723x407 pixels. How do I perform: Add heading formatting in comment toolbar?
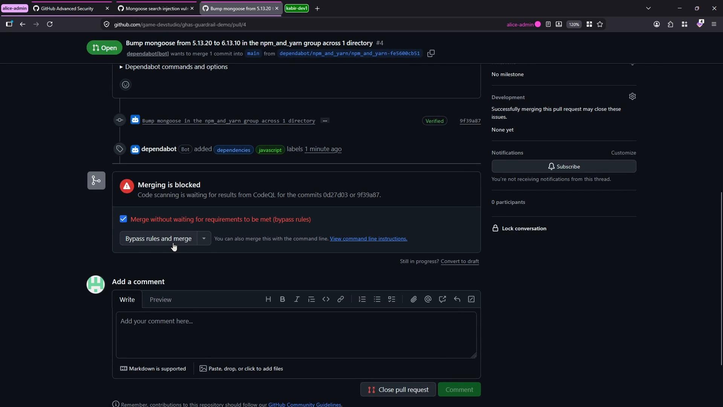pos(268,299)
